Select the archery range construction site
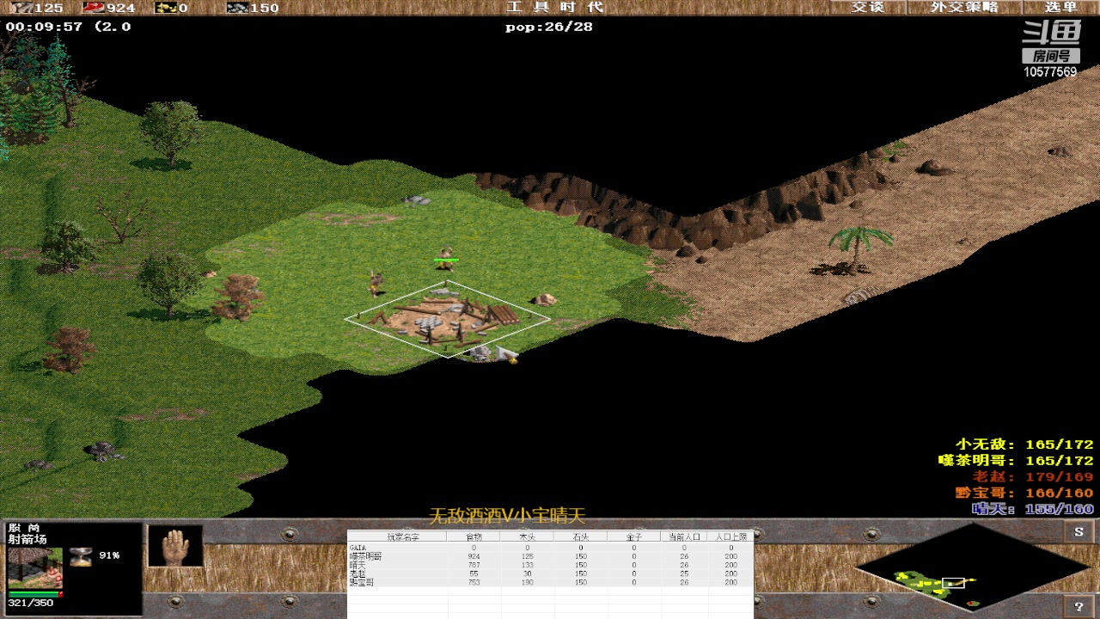The image size is (1100, 619). coord(447,318)
